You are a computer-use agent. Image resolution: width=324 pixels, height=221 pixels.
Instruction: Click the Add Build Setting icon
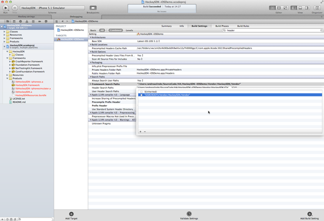tap(309, 214)
